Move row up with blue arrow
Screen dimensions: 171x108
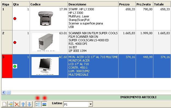23,104
